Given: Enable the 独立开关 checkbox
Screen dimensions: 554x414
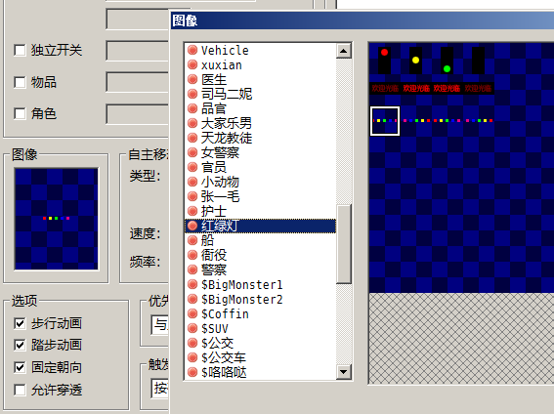Looking at the screenshot, I should (x=20, y=50).
